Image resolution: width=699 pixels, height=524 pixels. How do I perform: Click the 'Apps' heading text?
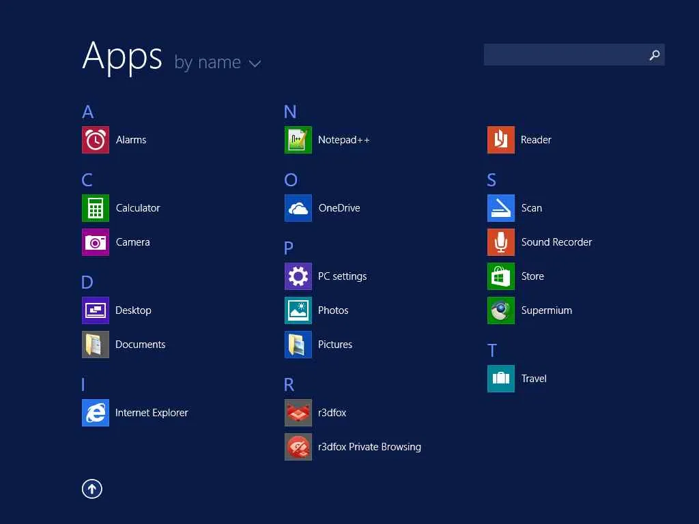pyautogui.click(x=122, y=57)
